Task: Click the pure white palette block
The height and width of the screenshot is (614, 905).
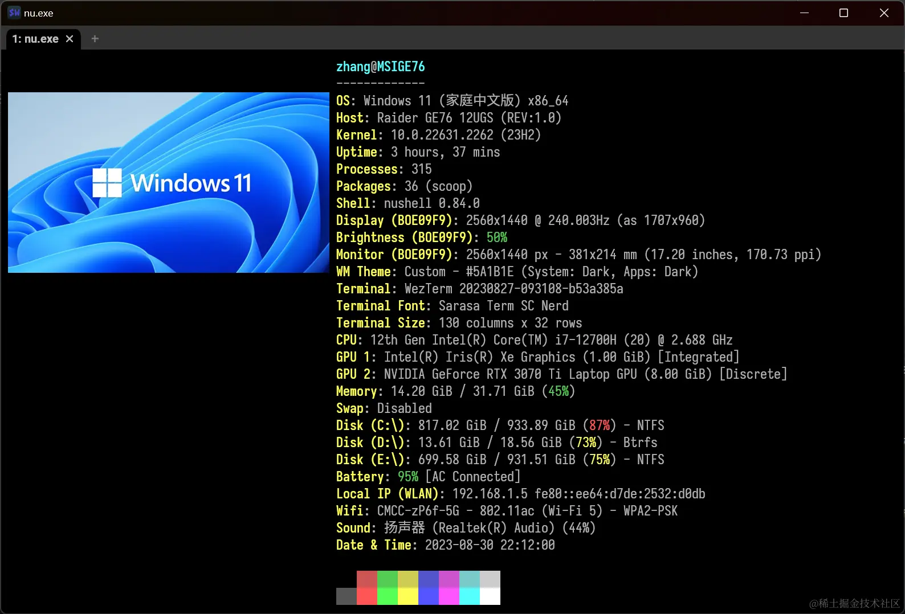Action: (x=490, y=596)
